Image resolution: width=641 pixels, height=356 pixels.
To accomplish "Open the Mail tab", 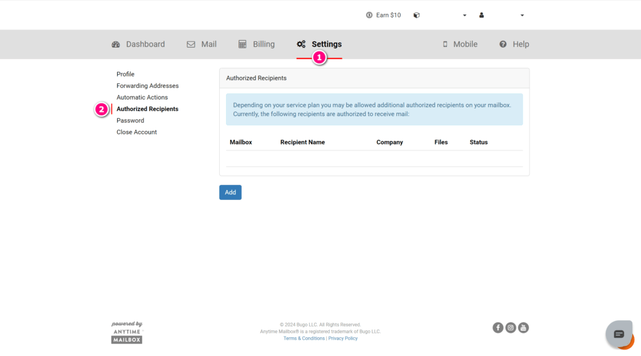I will [x=202, y=44].
